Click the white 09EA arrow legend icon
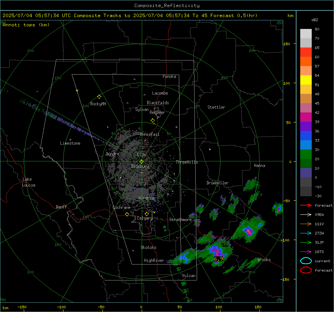The height and width of the screenshot is (312, 334). pyautogui.click(x=306, y=214)
